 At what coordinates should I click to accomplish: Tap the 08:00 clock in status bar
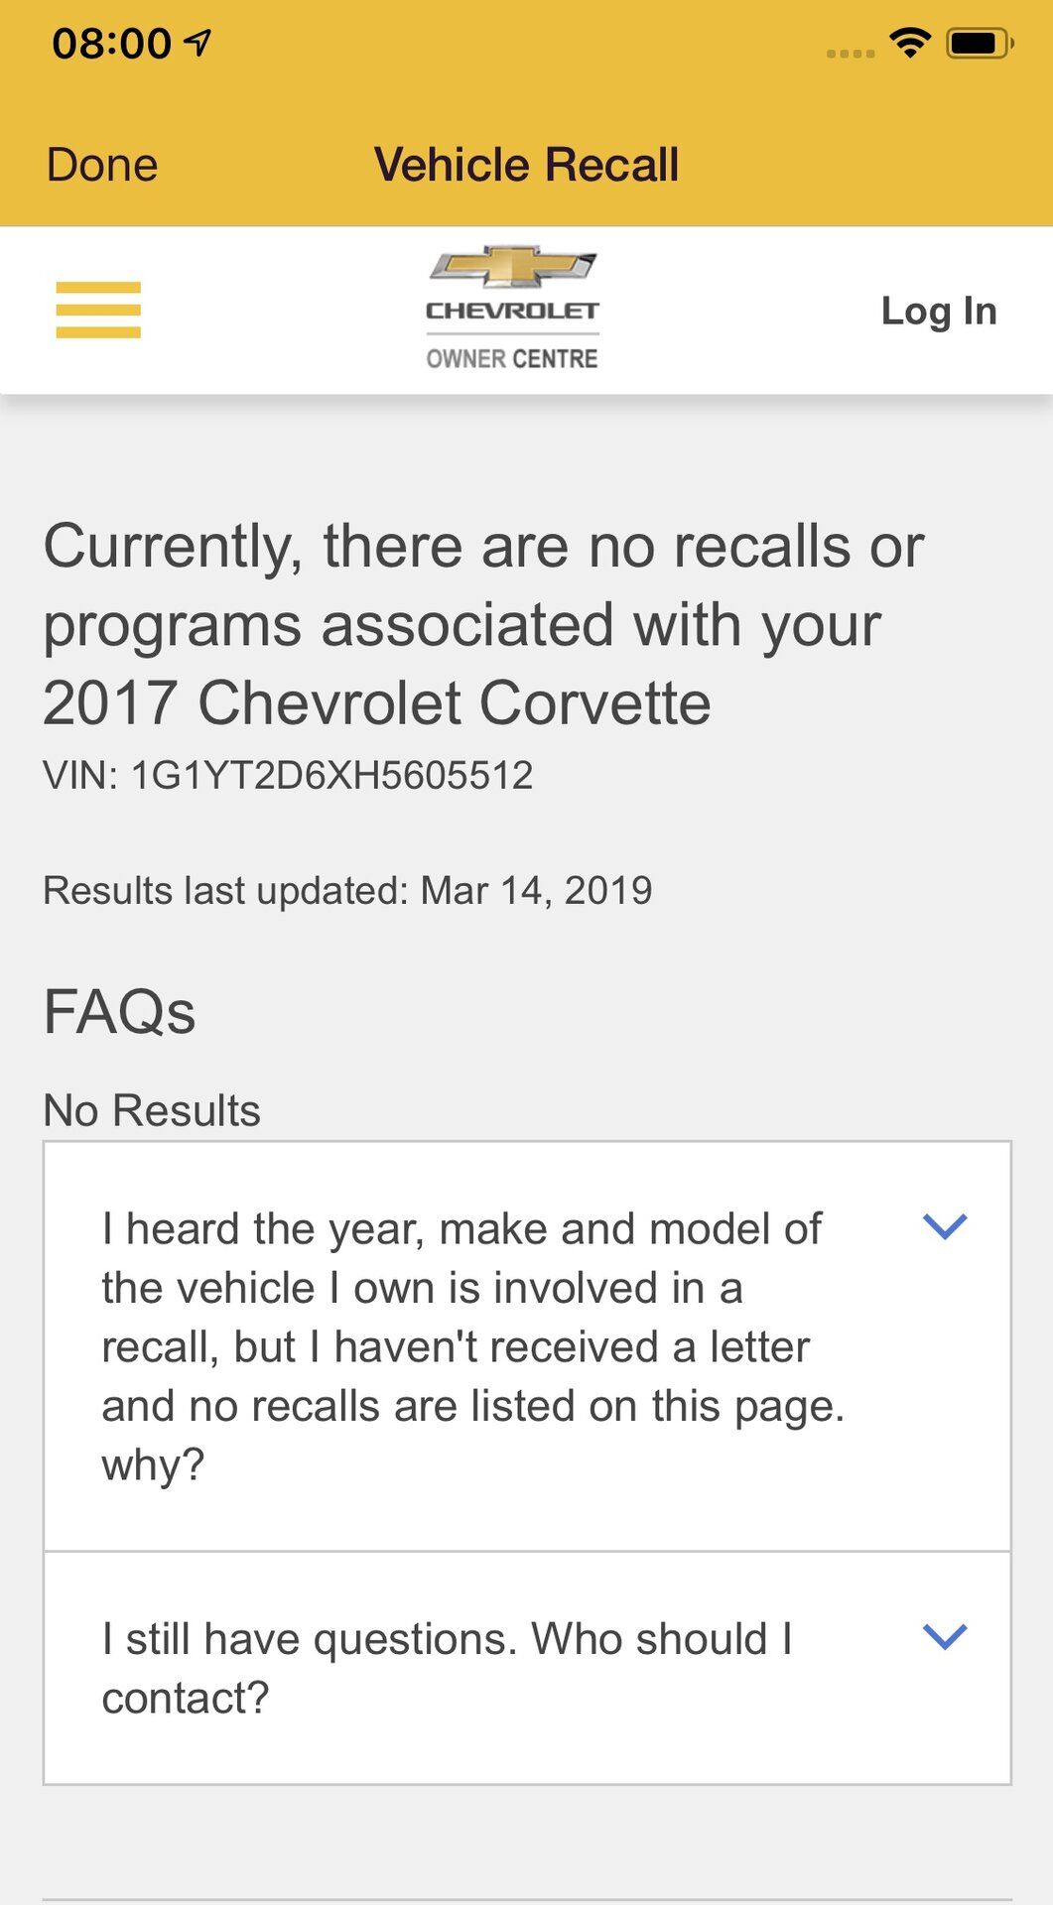[x=111, y=44]
